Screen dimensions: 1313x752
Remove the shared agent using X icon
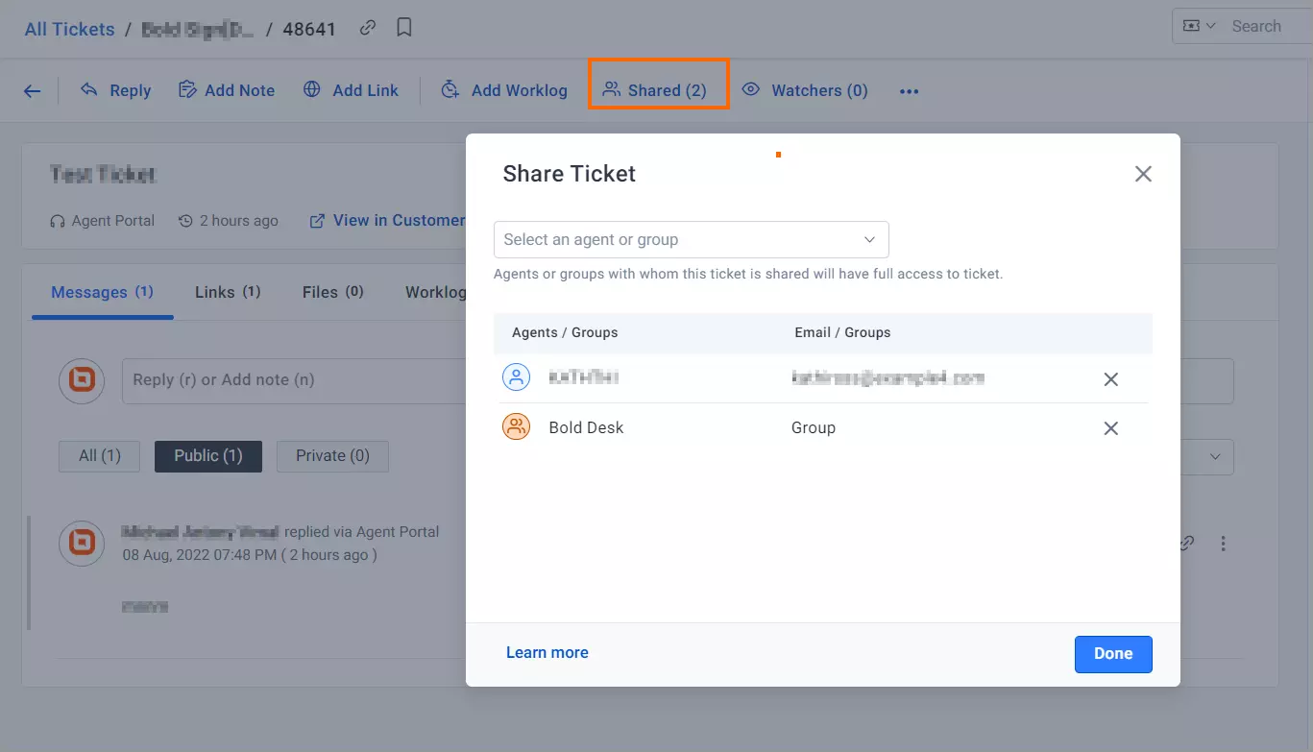(x=1110, y=379)
